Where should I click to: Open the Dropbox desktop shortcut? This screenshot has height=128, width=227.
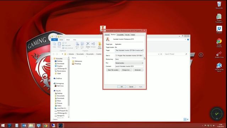(219, 30)
